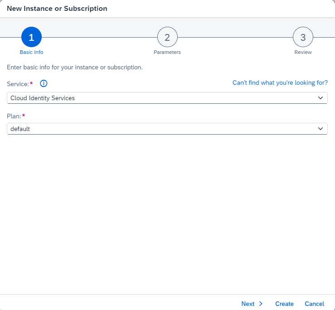Click the chevron arrow beside Next
Screen dimensions: 335x310
[261, 304]
